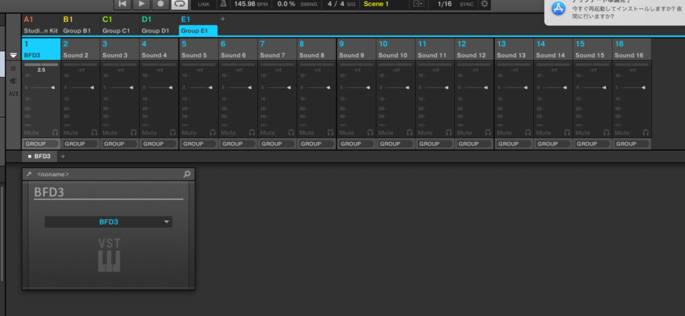Click the plus button to add a plug-in slot
The width and height of the screenshot is (685, 316).
coord(64,156)
